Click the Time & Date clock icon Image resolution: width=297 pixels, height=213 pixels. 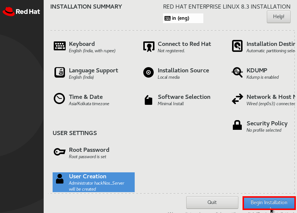[x=59, y=98]
